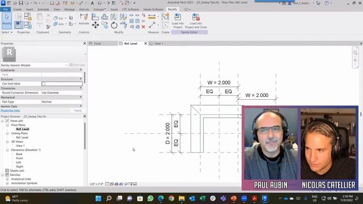This screenshot has height=204, width=363.
Task: Click the Project Browser vertical scrollbar
Action: tap(85, 136)
